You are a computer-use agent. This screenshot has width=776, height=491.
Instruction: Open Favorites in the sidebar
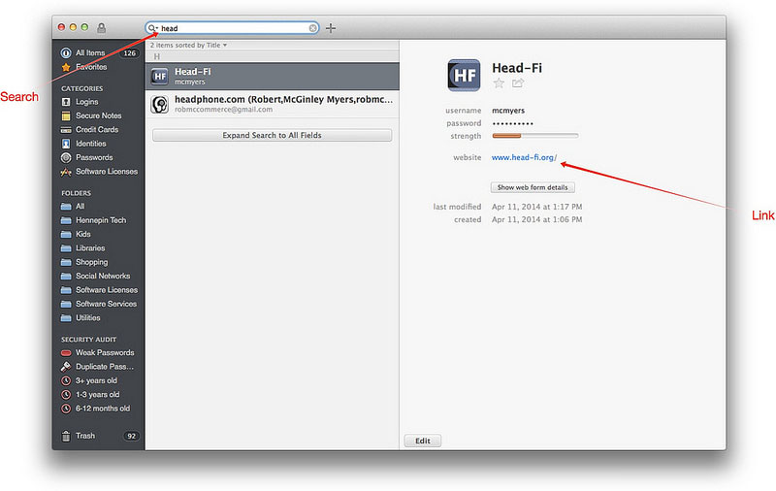[x=91, y=67]
